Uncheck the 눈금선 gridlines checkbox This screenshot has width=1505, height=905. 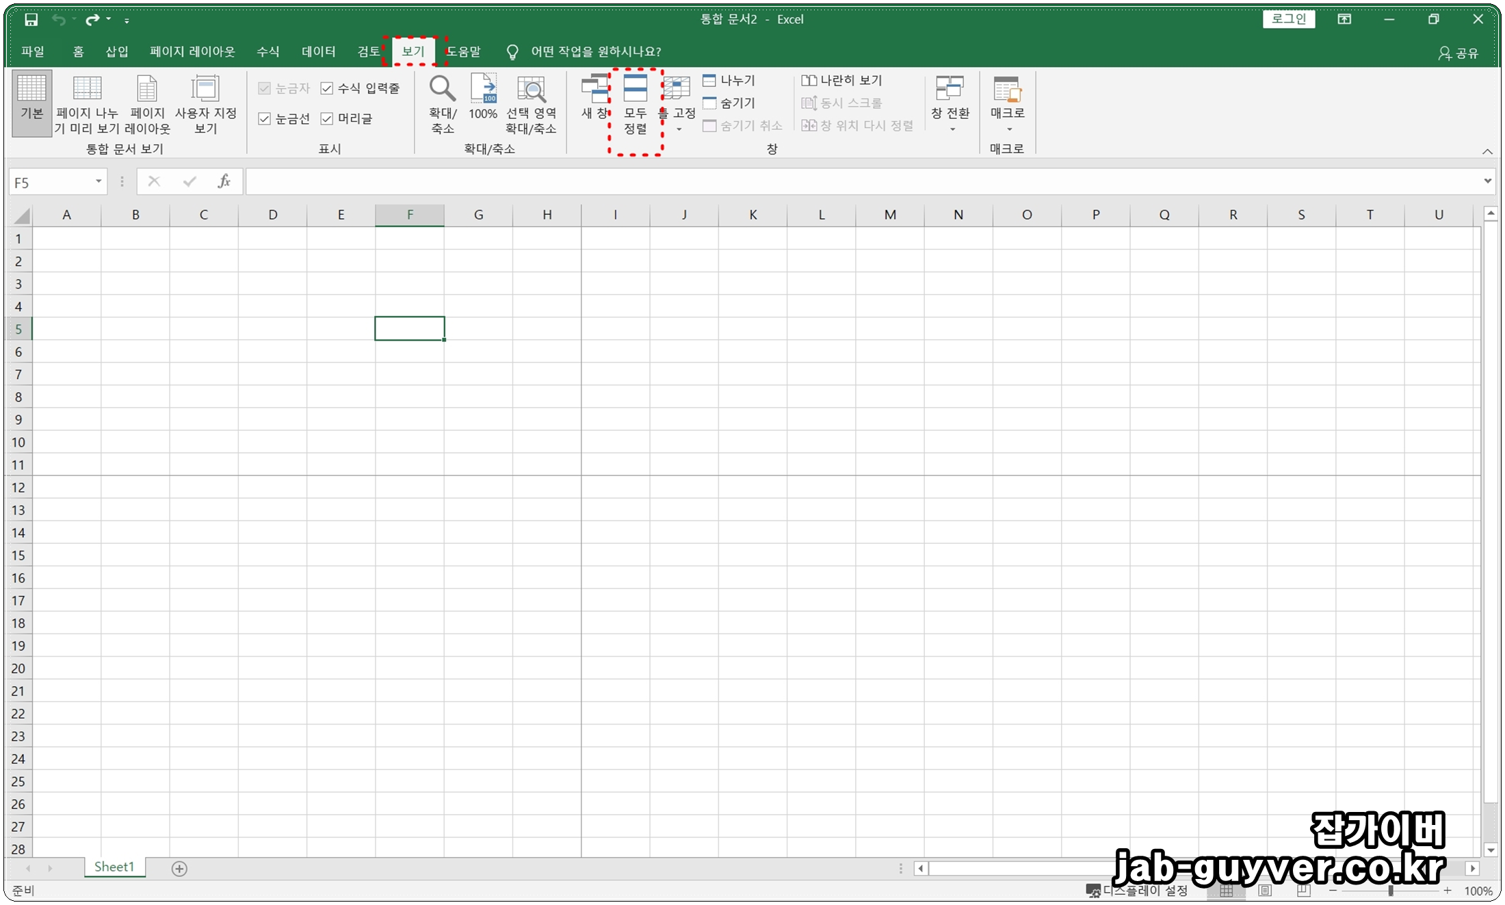pos(265,119)
